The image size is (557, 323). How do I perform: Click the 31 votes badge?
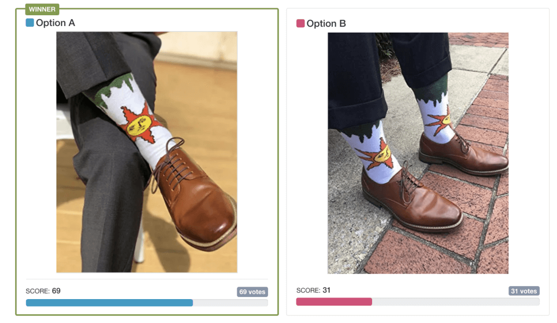pyautogui.click(x=524, y=291)
